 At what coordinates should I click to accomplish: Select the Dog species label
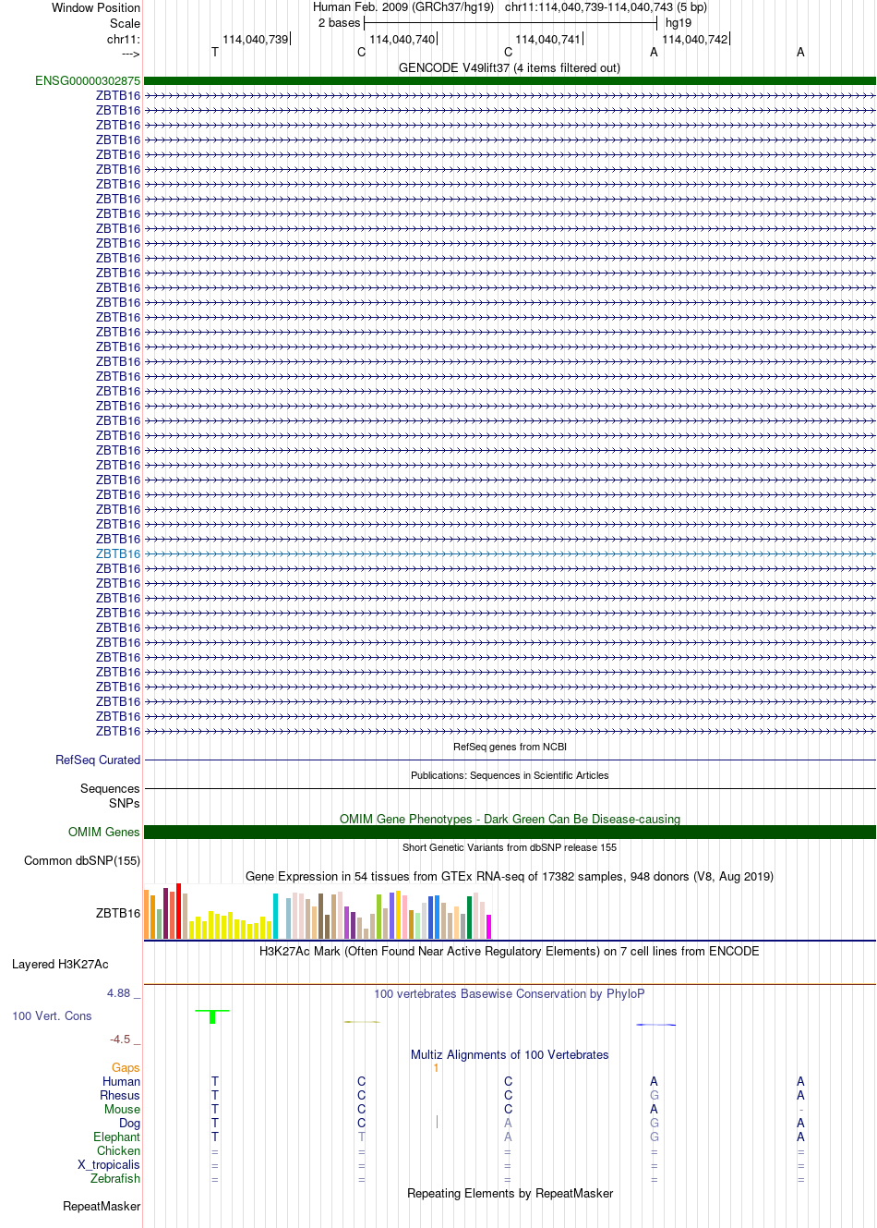130,1124
